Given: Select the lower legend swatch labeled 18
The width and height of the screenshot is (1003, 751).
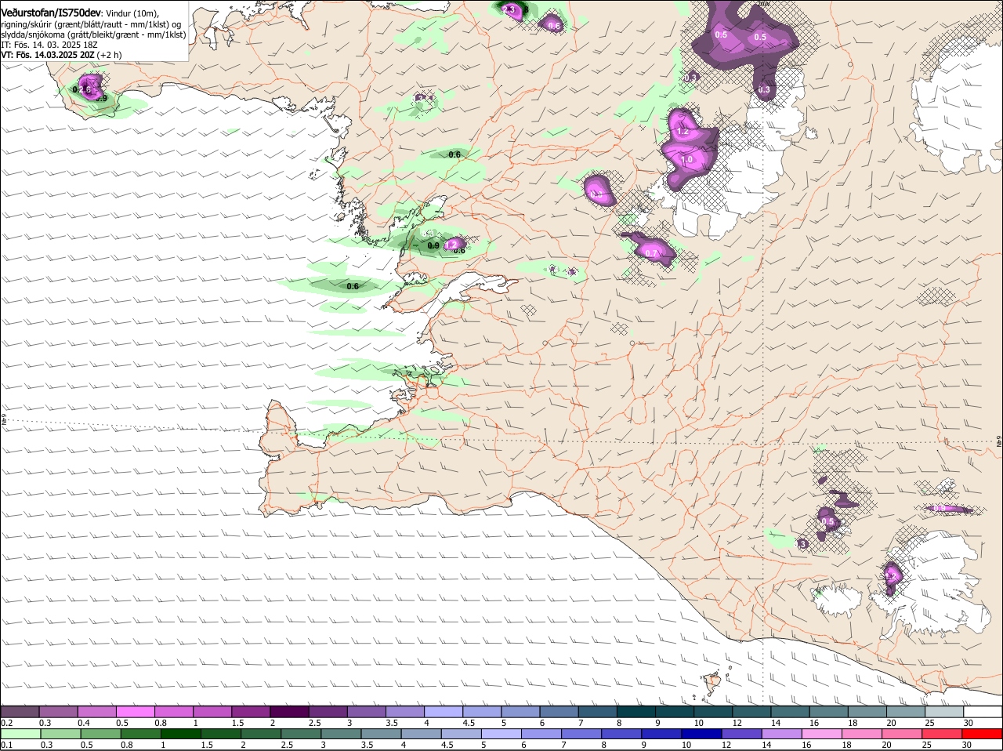Looking at the screenshot, I should [863, 734].
